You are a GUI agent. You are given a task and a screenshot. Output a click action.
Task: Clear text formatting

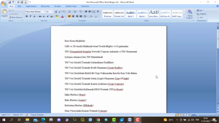point(64,12)
